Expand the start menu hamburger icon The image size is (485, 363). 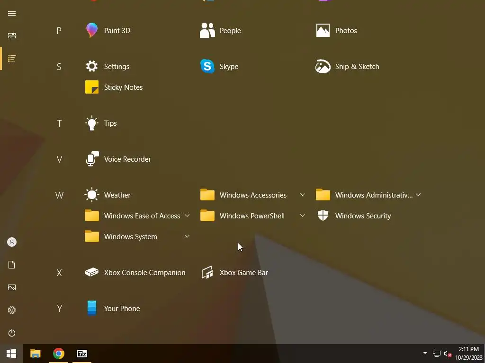point(12,14)
